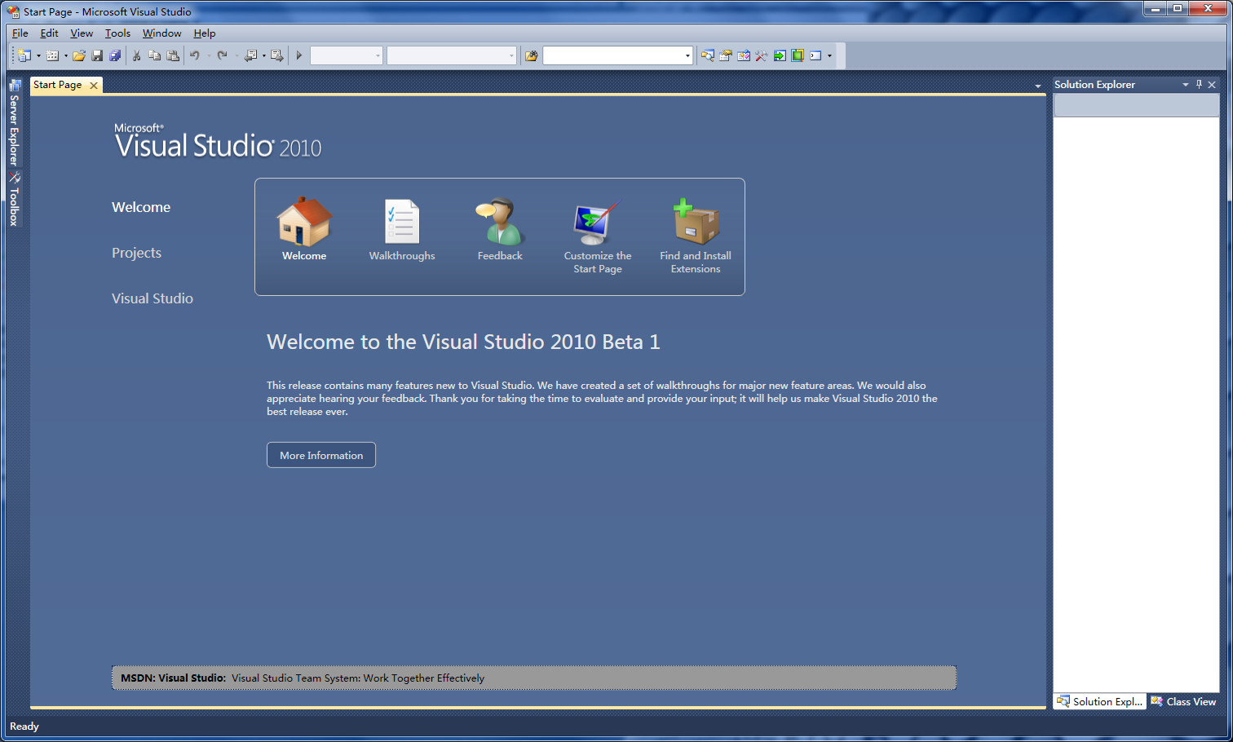Expand the toolbar options dropdown arrow

[x=829, y=55]
